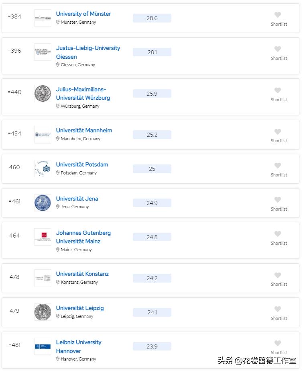Click heart icon beside Universität Jena
The image size is (303, 371).
pyautogui.click(x=278, y=200)
